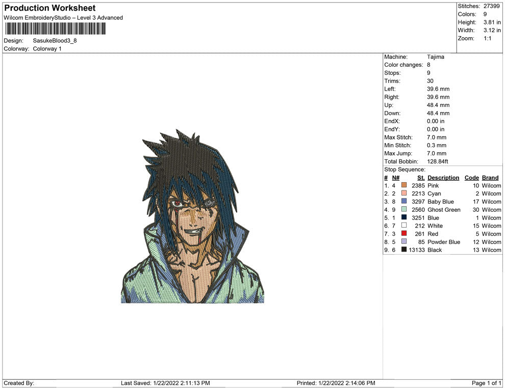Click the Total Bobbin value '128.84ft'
Viewport: 505px width, 388px height.
[x=437, y=161]
